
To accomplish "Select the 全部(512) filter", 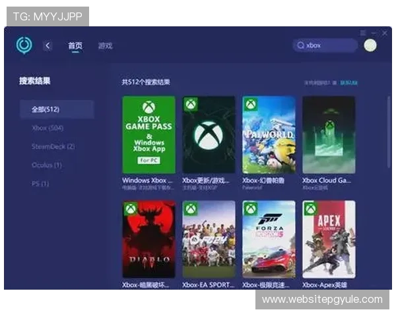I will tap(57, 109).
